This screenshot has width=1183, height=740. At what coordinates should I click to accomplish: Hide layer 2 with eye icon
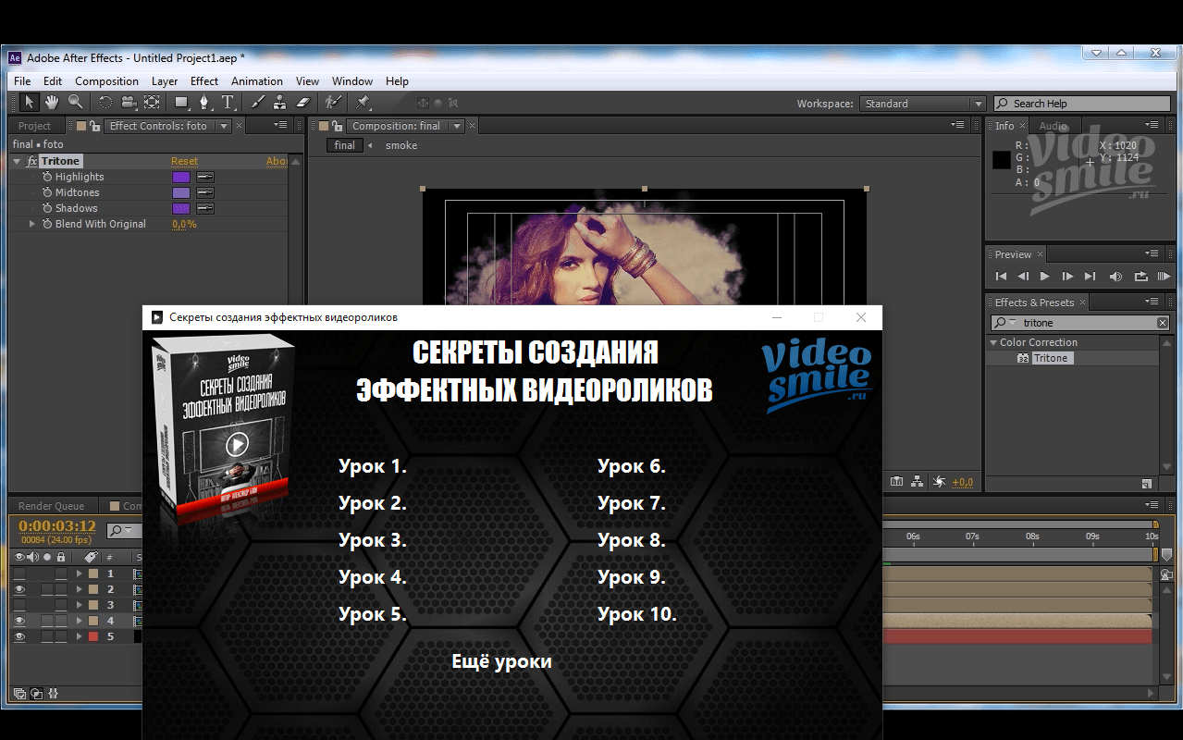(19, 589)
